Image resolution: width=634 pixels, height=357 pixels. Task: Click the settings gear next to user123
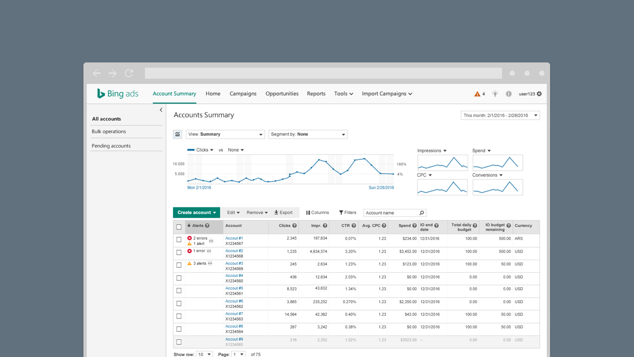click(539, 94)
